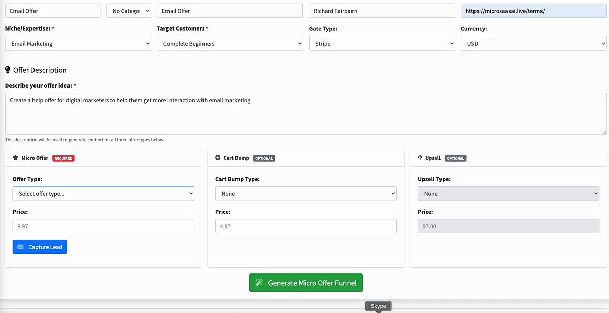Click the Micro Offer price field
Viewport: 609px width, 313px height.
point(104,226)
